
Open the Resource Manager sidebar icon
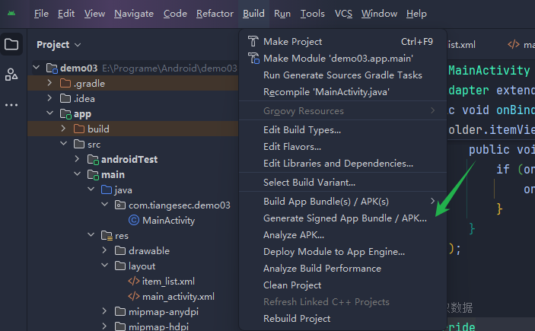click(x=11, y=75)
